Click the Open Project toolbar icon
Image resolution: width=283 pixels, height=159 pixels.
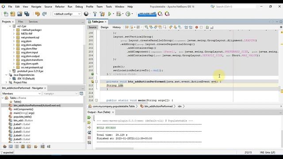[x=19, y=14]
